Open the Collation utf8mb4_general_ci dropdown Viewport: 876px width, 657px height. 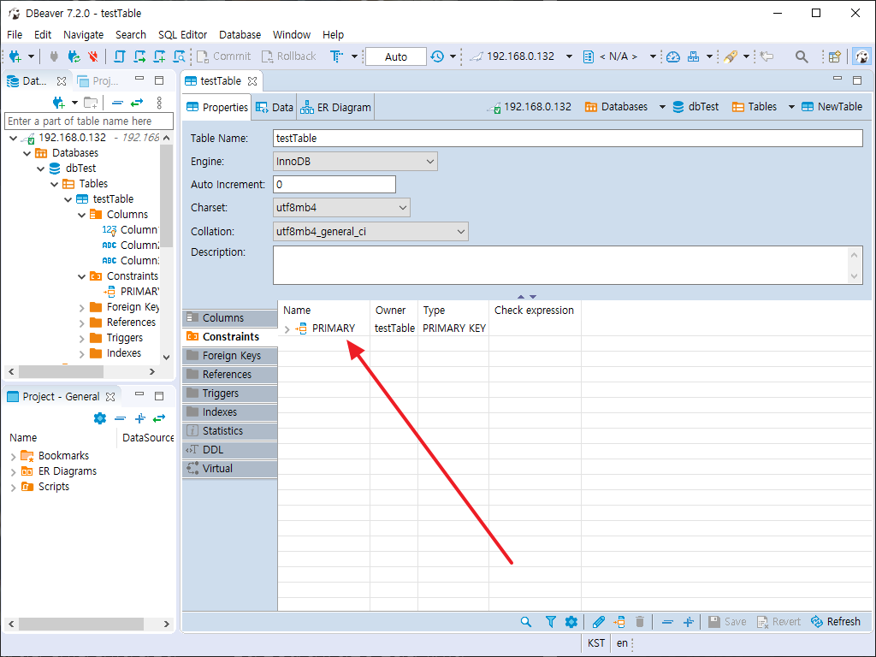(x=370, y=231)
